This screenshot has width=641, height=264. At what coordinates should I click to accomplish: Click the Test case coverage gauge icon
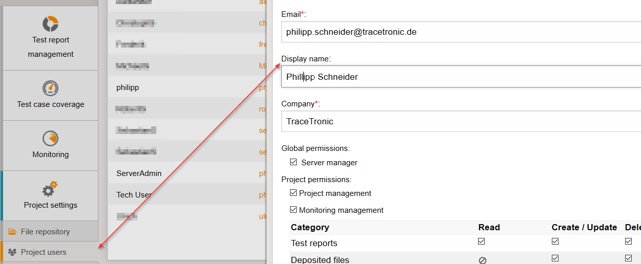pos(50,88)
